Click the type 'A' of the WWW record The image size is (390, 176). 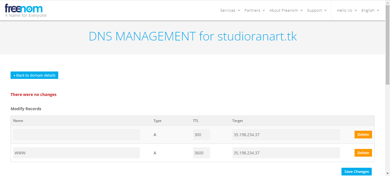pos(155,153)
